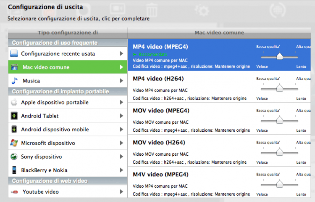This screenshot has width=315, height=202.
Task: Choose the MOV video (MPEG4) profile
Action: coord(219,119)
